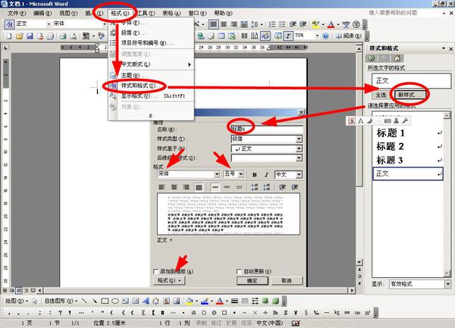The width and height of the screenshot is (455, 328).
Task: Click in the style 名称 name field
Action: click(267, 130)
